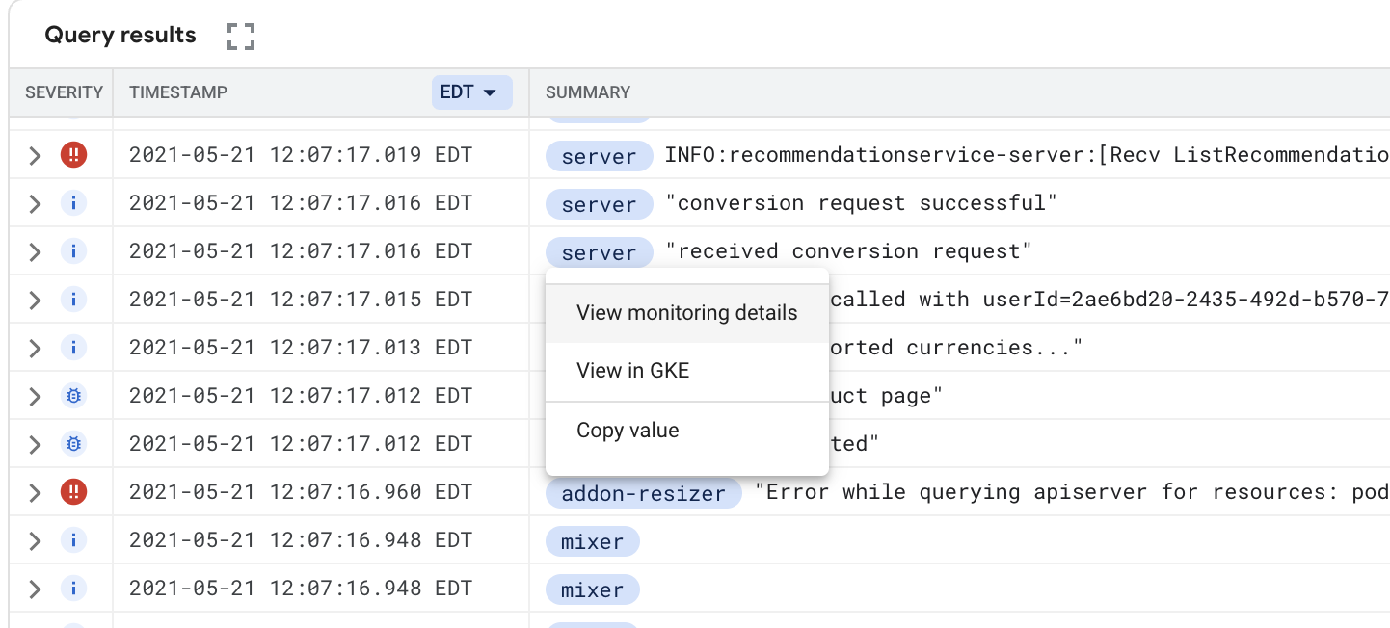
Task: Open fullscreen view of Query results
Action: tap(239, 35)
